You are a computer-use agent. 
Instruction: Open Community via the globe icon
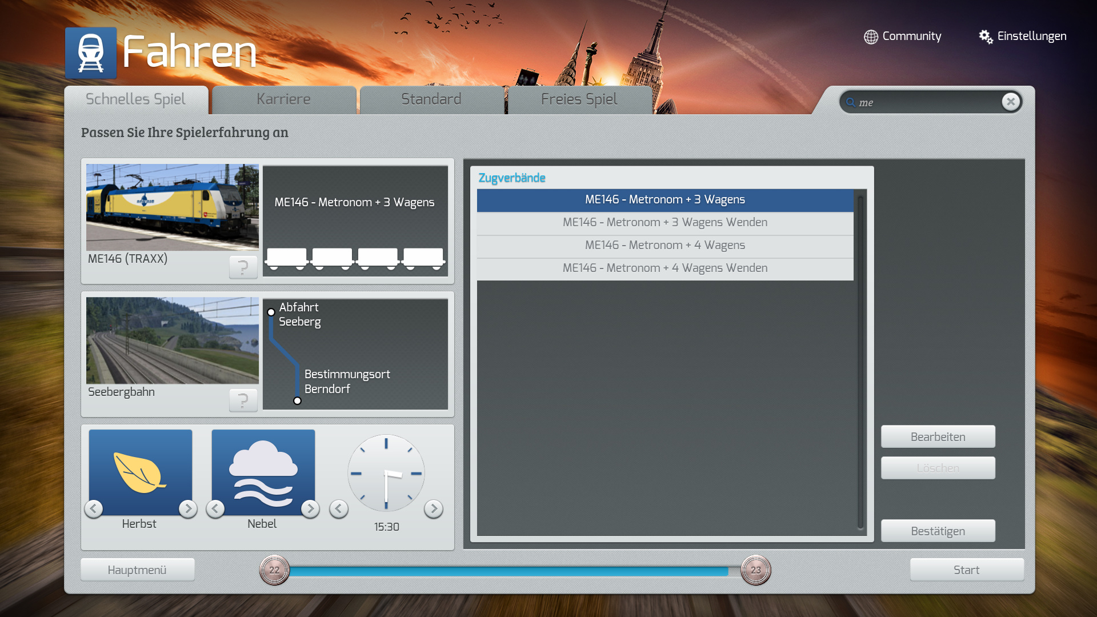pyautogui.click(x=871, y=37)
